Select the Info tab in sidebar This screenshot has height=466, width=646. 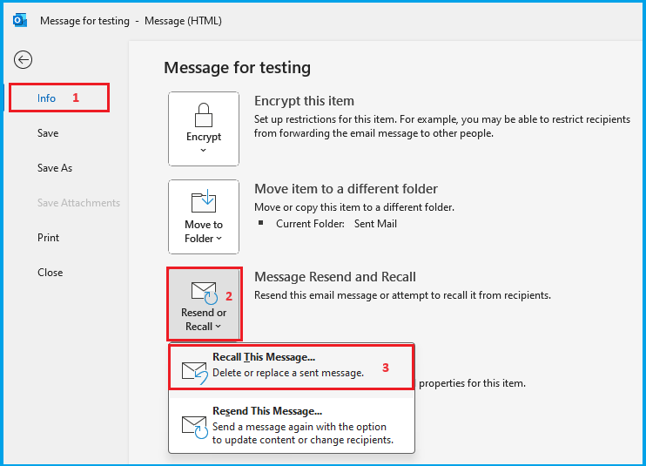[x=47, y=98]
